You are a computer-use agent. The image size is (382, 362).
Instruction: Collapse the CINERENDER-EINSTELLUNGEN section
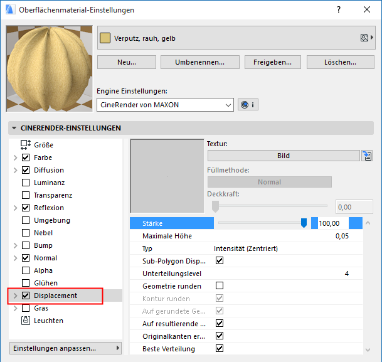click(x=14, y=128)
